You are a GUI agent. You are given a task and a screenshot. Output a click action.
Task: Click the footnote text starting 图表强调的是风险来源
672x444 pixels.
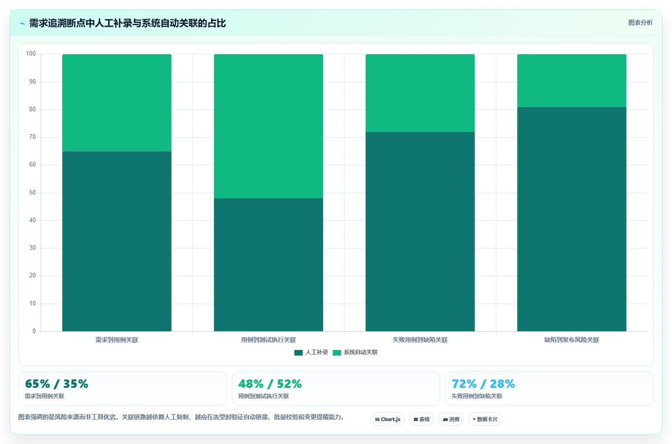click(x=181, y=417)
